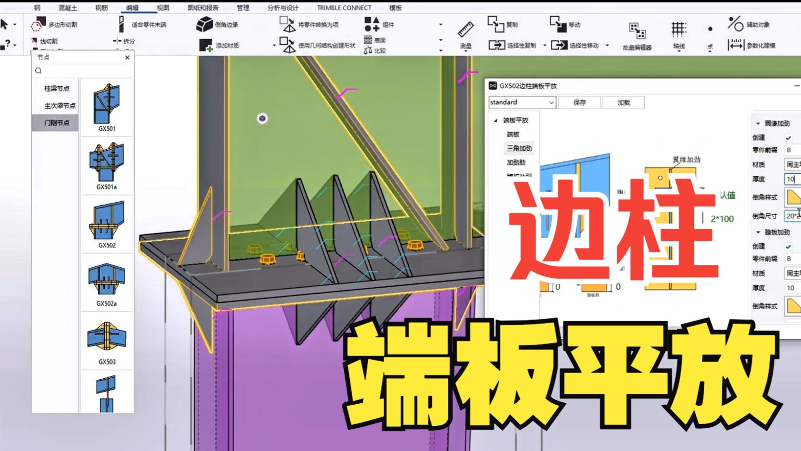
Task: Select 端板 in the dialog tree
Action: coord(513,135)
